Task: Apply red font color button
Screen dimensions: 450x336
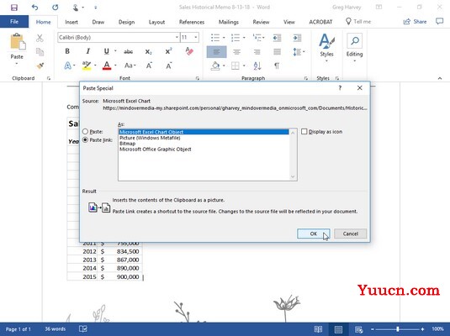Action: pos(107,66)
